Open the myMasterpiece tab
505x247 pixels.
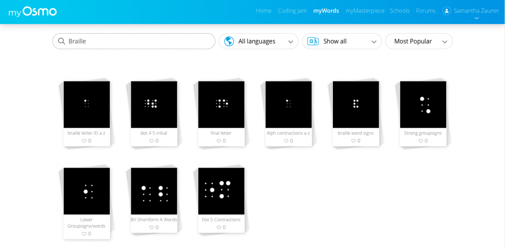pos(365,11)
